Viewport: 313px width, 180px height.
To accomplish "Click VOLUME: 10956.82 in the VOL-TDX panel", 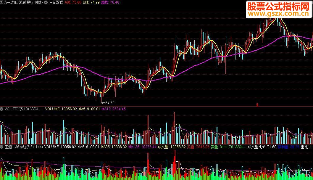I will coord(61,109).
